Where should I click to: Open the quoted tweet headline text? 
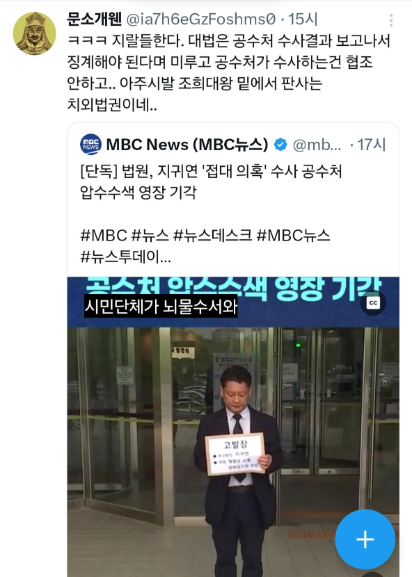point(211,181)
